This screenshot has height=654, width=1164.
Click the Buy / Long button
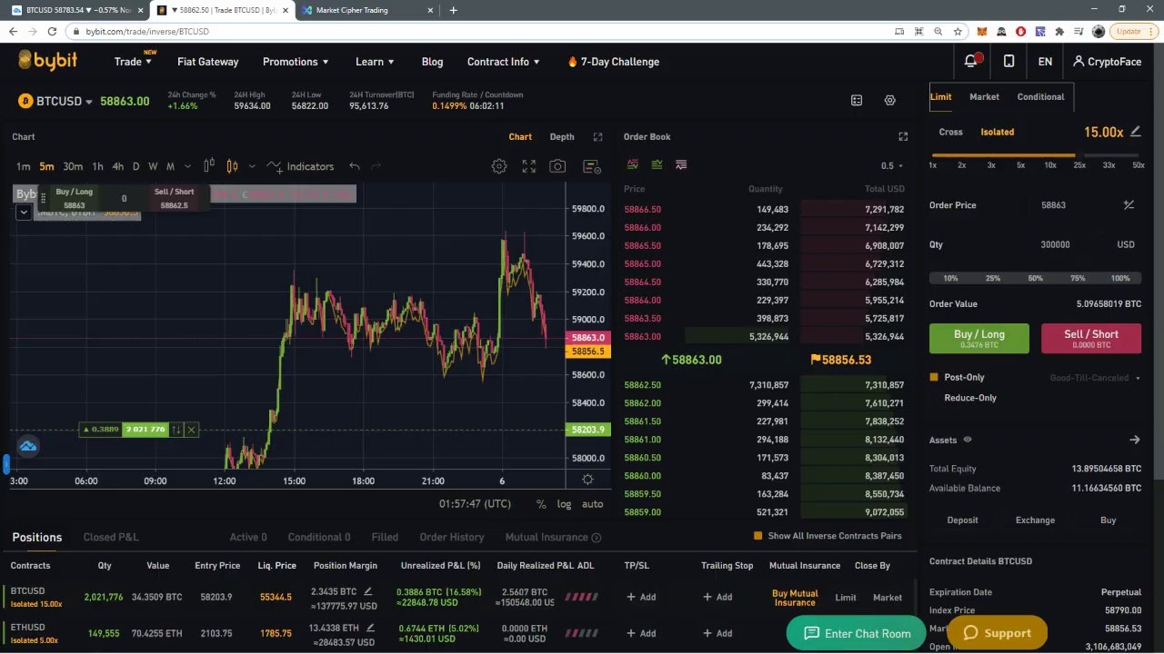point(979,339)
